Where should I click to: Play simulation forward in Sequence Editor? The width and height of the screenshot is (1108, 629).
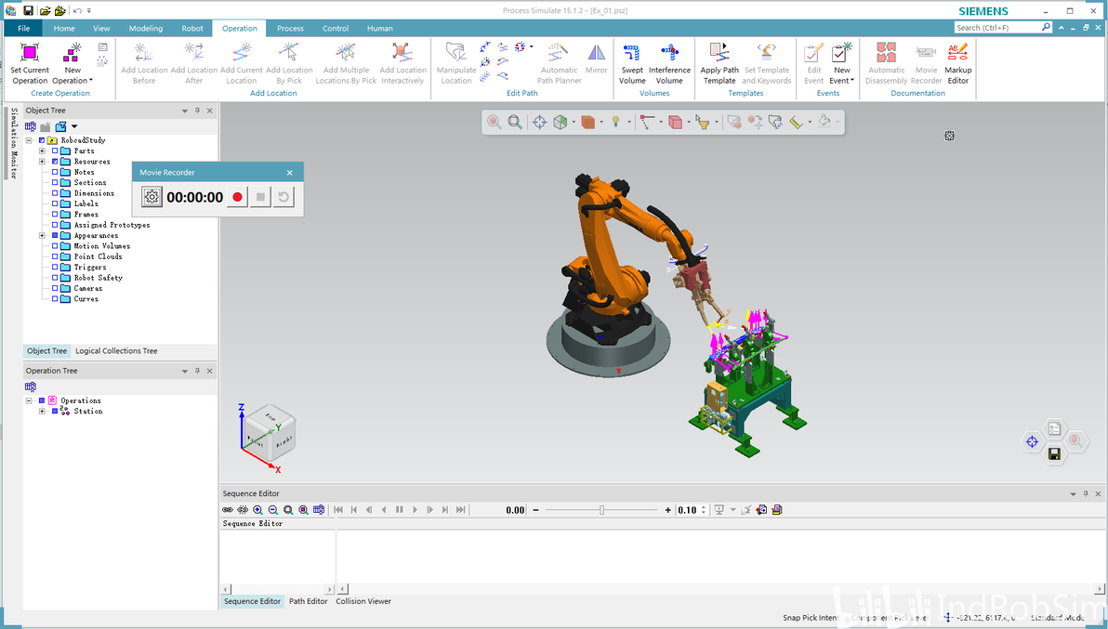(x=415, y=510)
